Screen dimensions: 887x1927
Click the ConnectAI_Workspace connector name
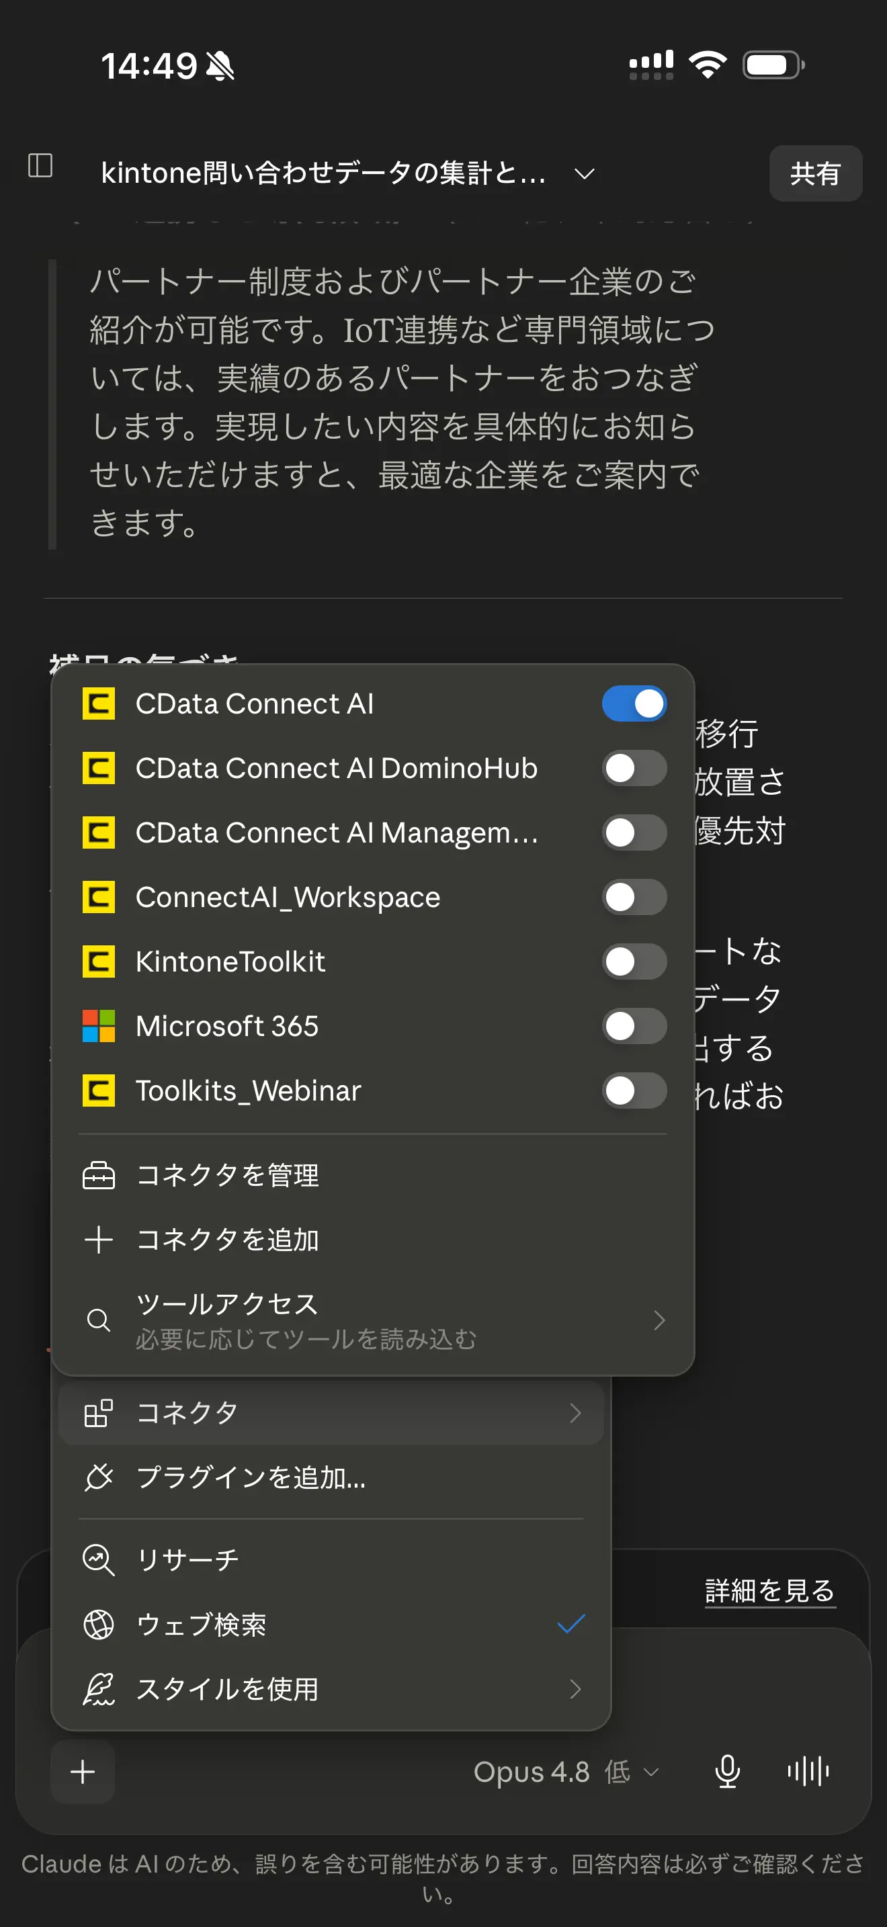coord(288,897)
